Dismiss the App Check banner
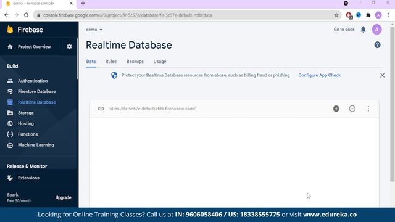395x222 pixels. pos(382,75)
